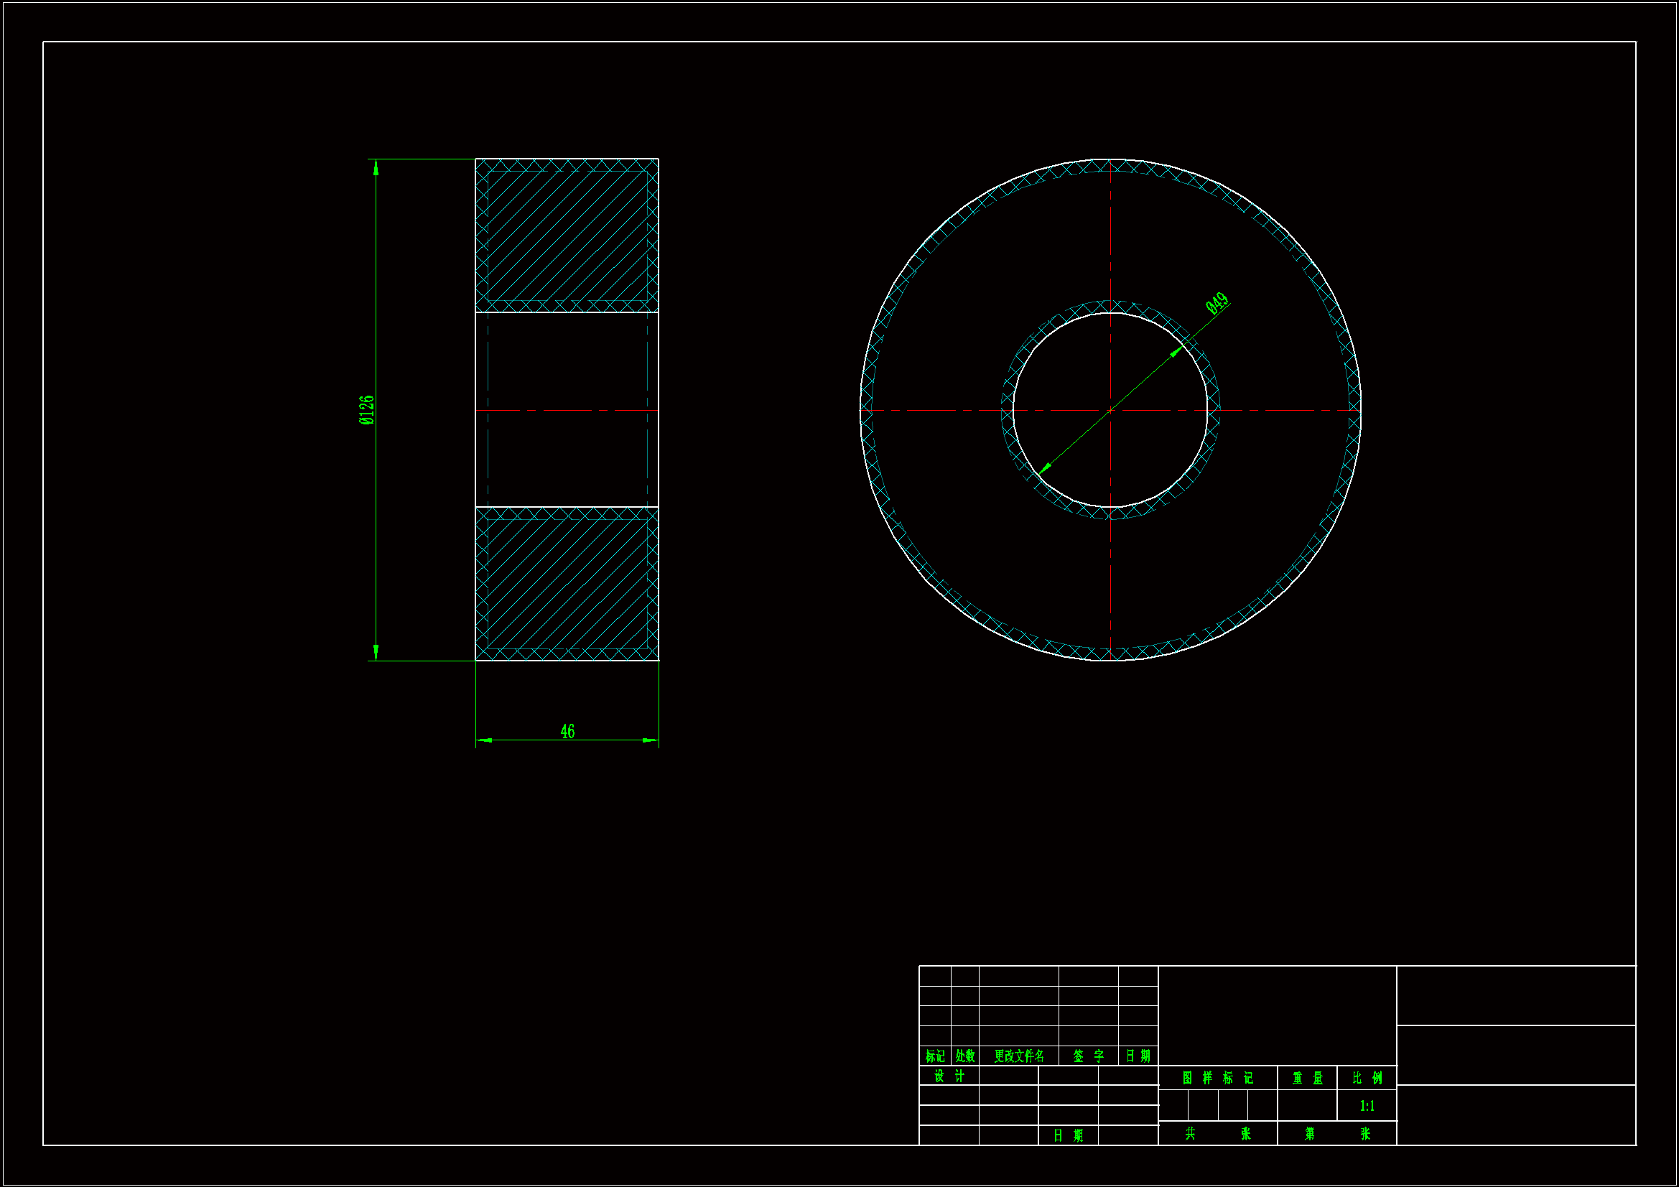This screenshot has height=1187, width=1679.
Task: Select the 签字 signature header cell
Action: (x=1088, y=1056)
